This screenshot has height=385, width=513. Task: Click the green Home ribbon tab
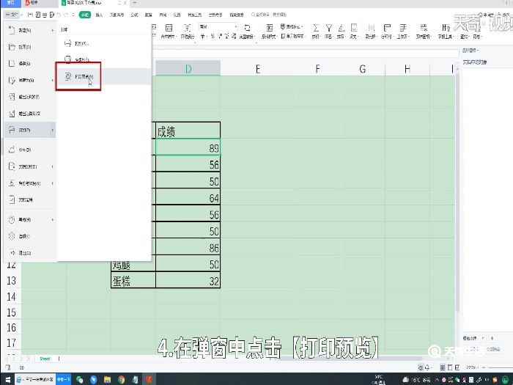(85, 14)
